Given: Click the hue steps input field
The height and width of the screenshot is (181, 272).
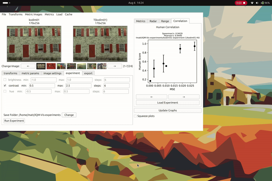Looking at the screenshot, I should point(116,92).
